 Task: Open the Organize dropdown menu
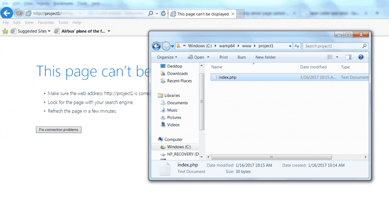tap(167, 57)
